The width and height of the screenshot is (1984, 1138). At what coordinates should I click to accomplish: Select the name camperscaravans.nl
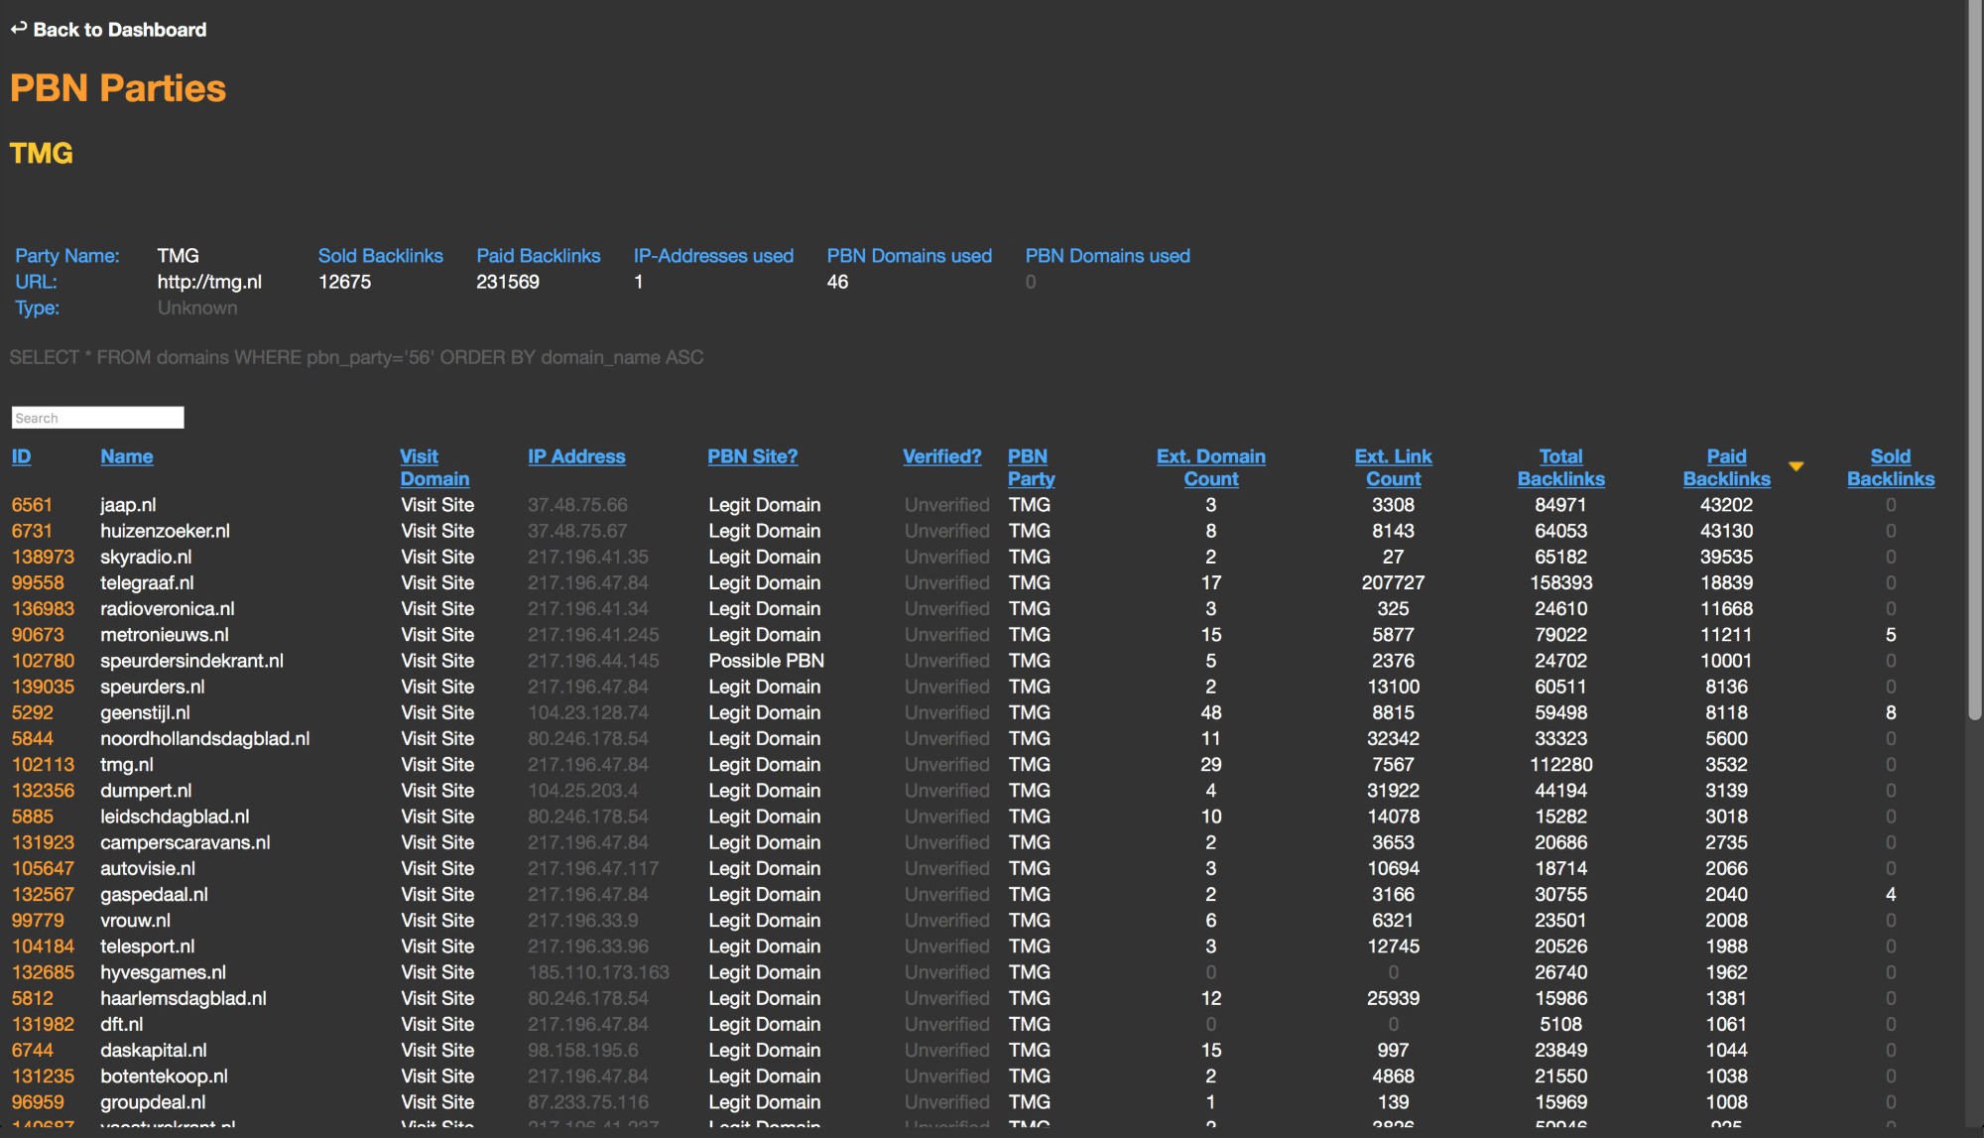186,842
